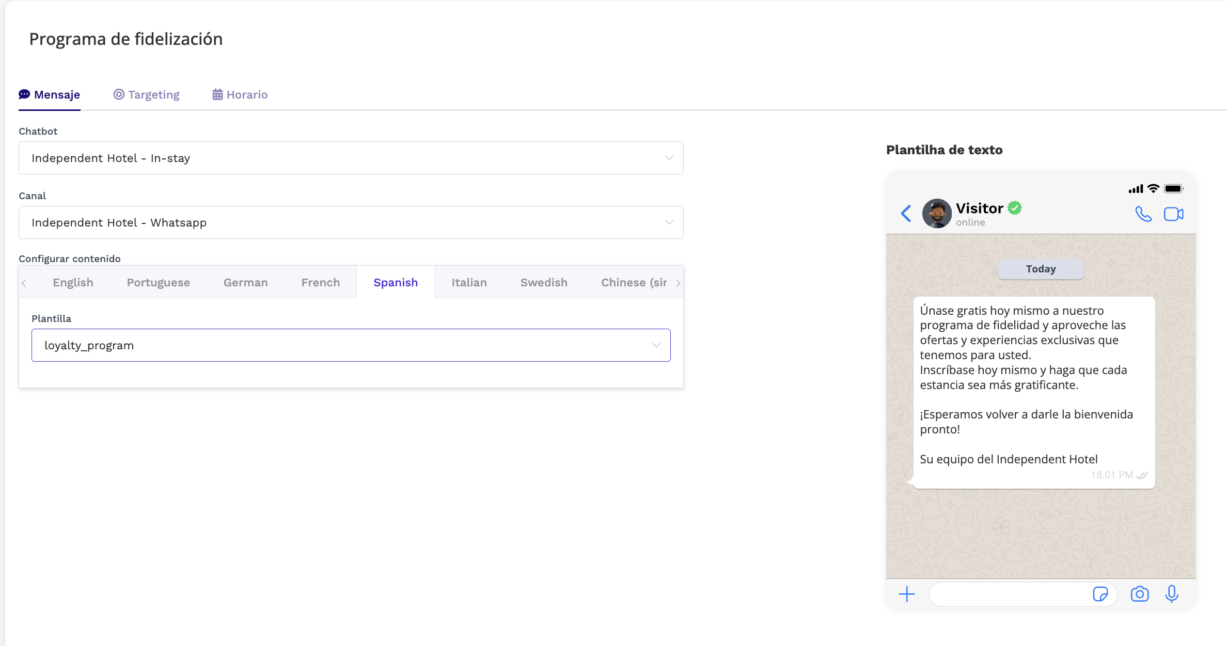Click the signal bars icon in preview
The height and width of the screenshot is (646, 1227).
(1136, 189)
